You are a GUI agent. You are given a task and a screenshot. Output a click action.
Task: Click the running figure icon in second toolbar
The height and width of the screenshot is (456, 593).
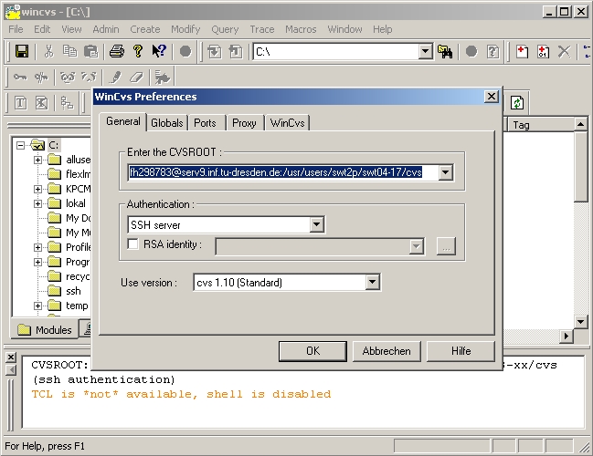pos(163,78)
